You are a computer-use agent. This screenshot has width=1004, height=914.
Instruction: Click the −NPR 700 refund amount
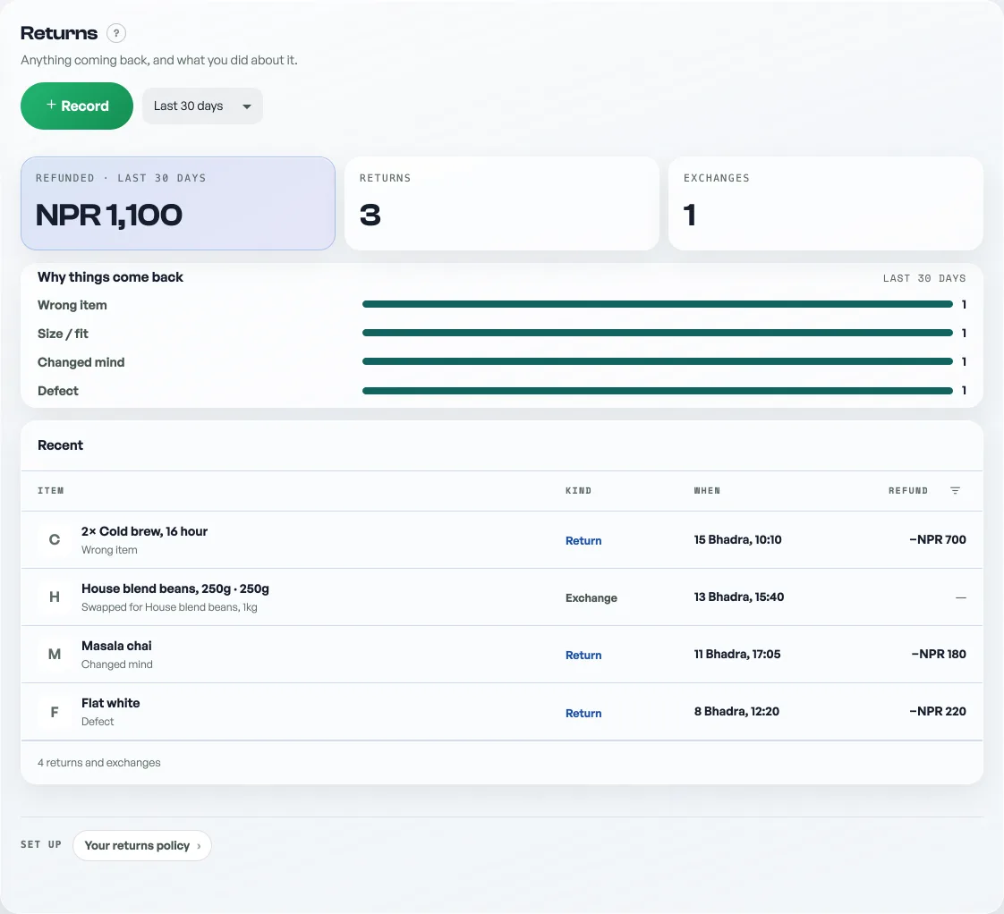tap(938, 539)
